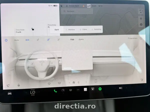This screenshot has height=112, width=150.
Task: Open car controls via car icon
Action: [x=9, y=93]
